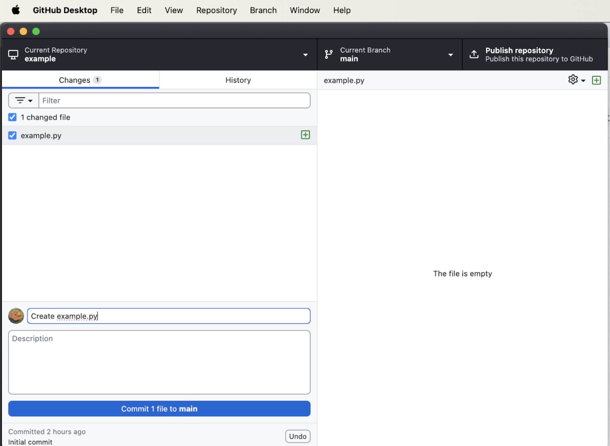This screenshot has height=446, width=610.
Task: Click the Apple logo menu icon
Action: pyautogui.click(x=16, y=10)
